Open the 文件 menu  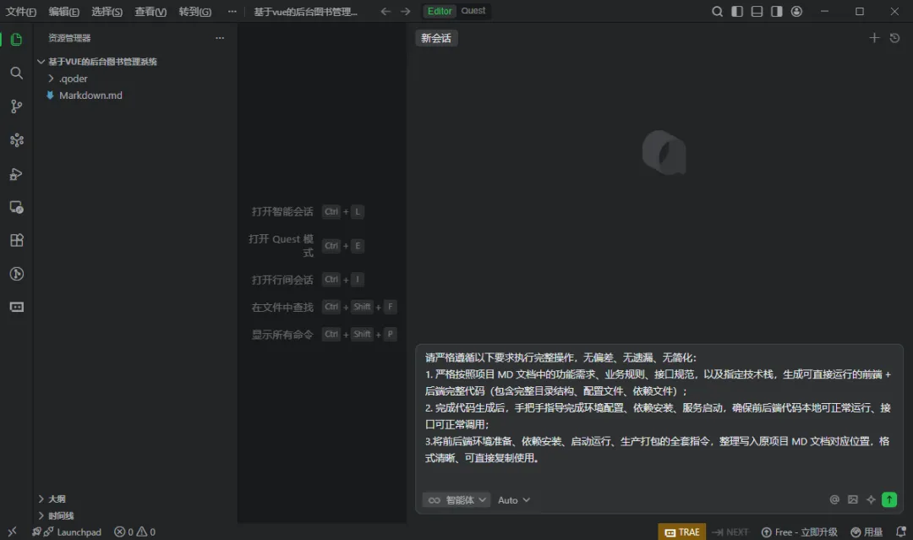[19, 11]
